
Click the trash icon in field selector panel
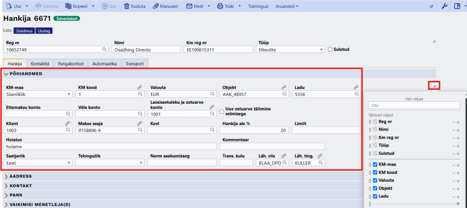(458, 203)
